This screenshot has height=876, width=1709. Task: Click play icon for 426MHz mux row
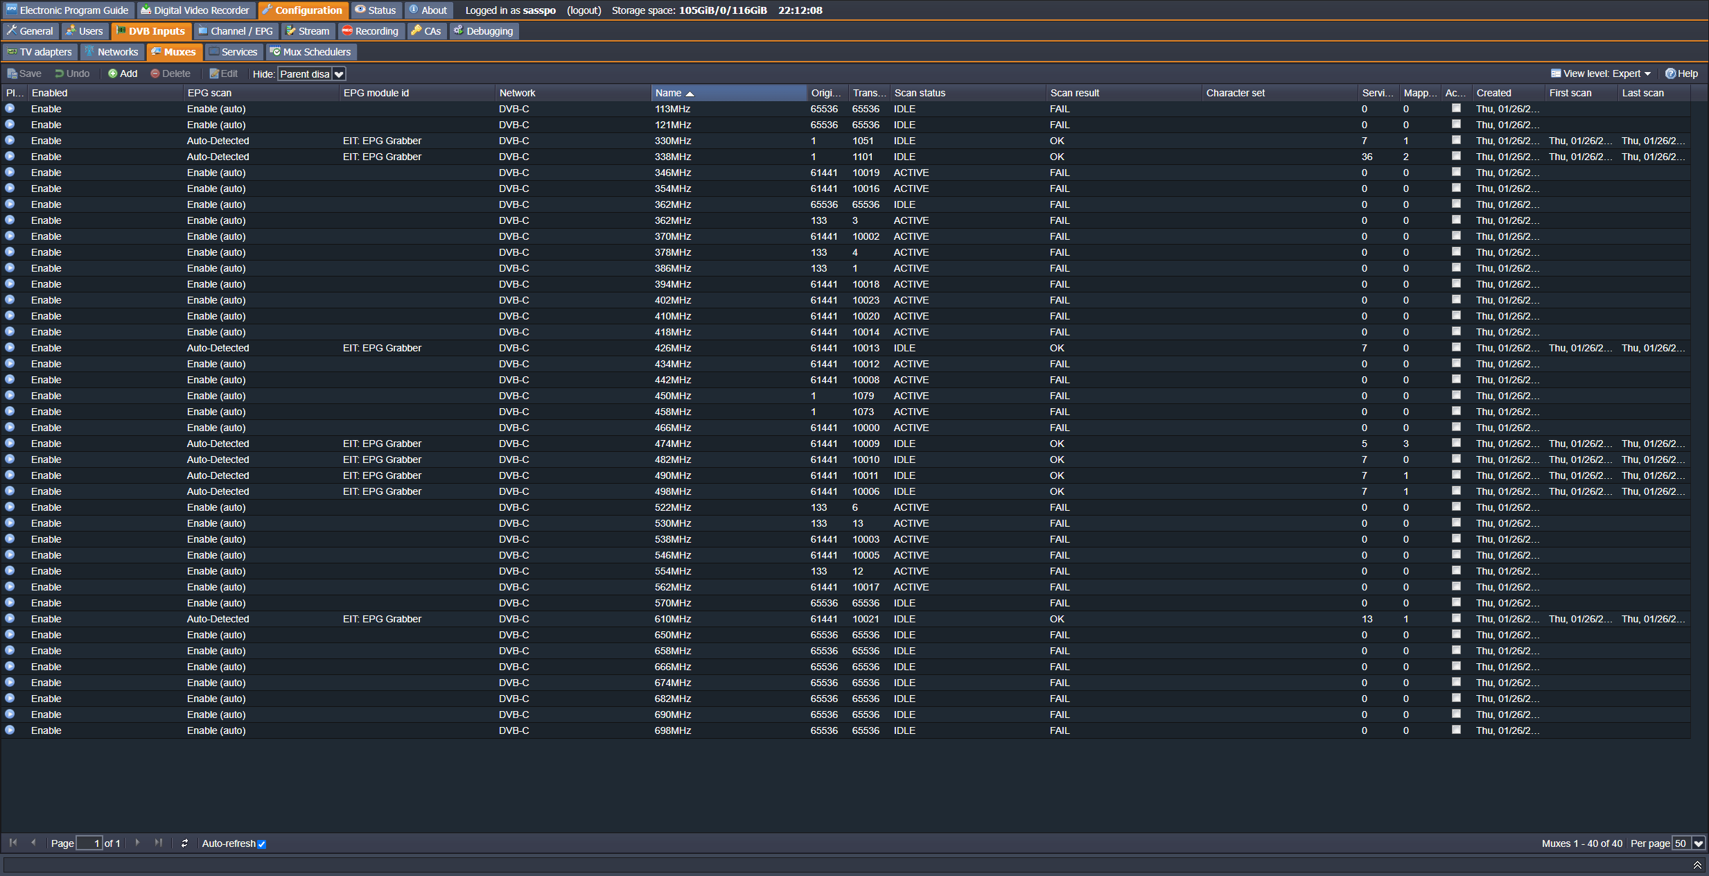click(10, 348)
